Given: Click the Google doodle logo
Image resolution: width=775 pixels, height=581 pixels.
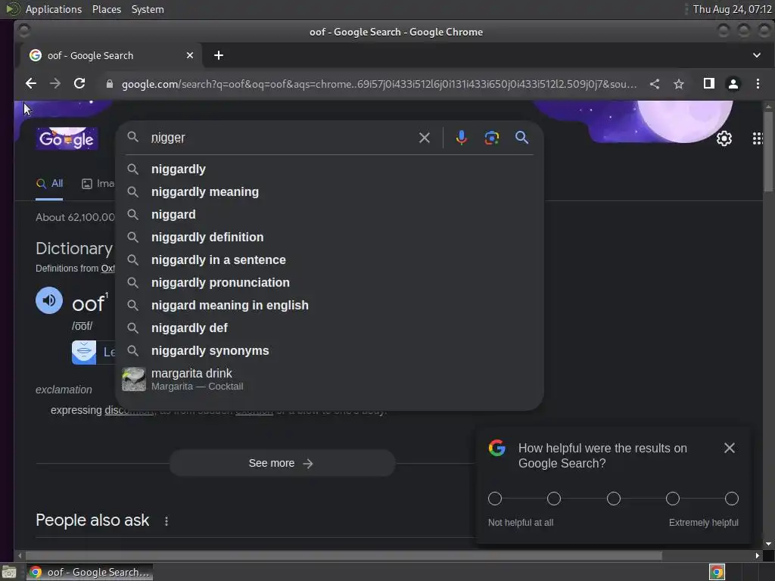Looking at the screenshot, I should (x=67, y=138).
